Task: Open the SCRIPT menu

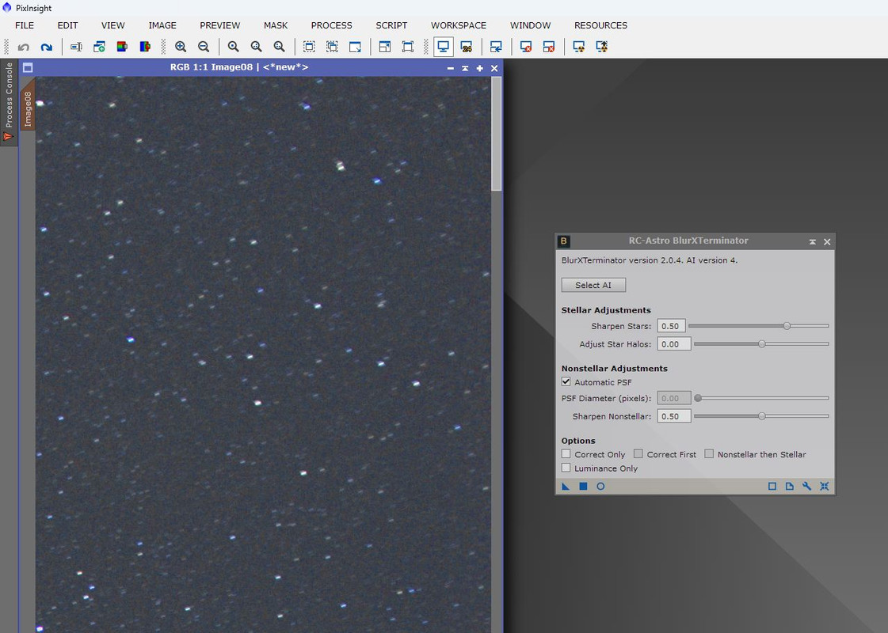Action: point(391,25)
